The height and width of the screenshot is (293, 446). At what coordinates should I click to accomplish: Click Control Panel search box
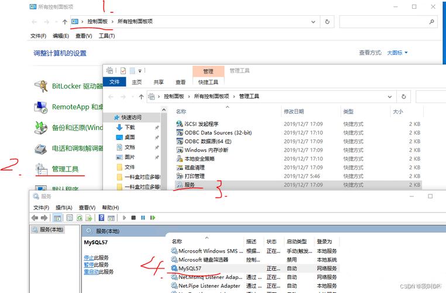[x=388, y=22]
